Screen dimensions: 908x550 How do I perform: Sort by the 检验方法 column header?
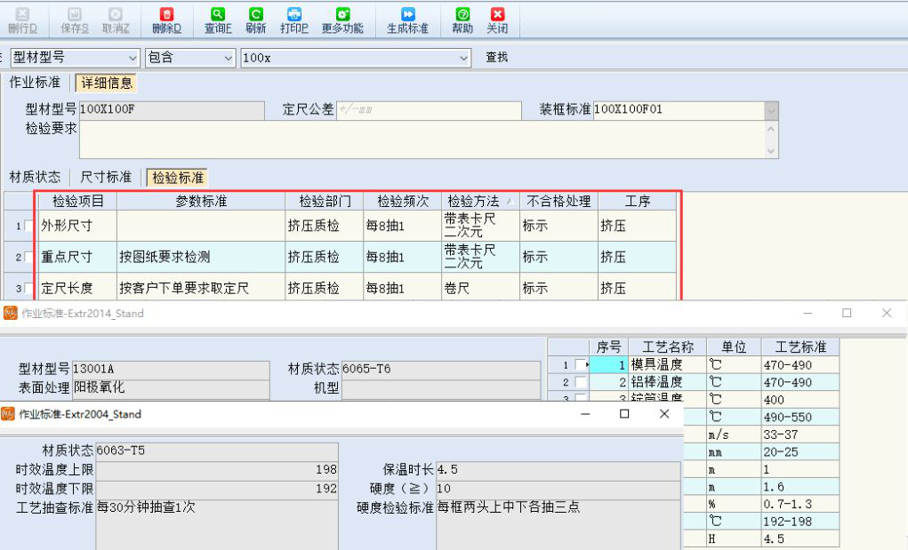click(x=473, y=202)
